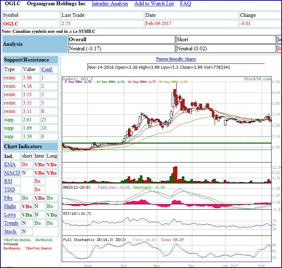Click the VBe signal under EMA Long
282x268 pixels.
tap(51, 165)
